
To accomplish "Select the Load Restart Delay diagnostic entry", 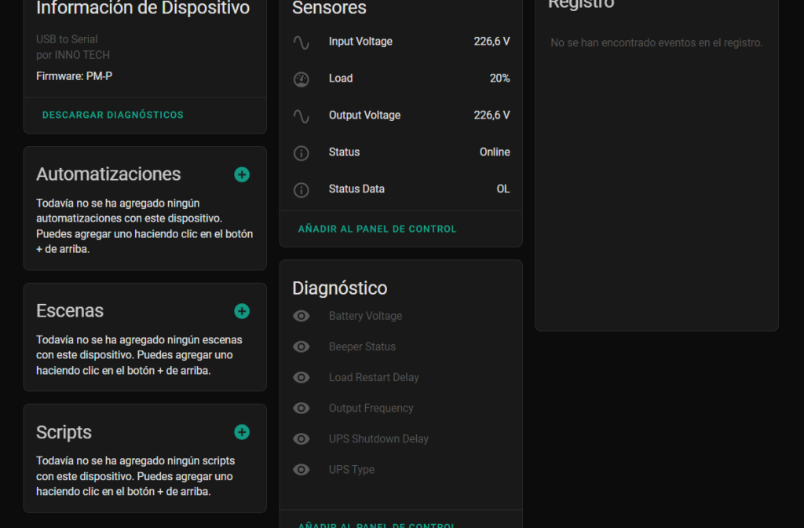I will (374, 377).
